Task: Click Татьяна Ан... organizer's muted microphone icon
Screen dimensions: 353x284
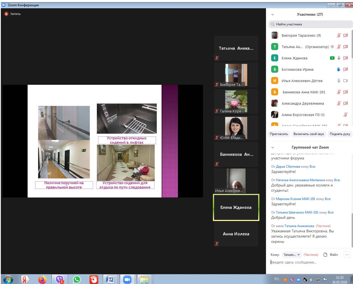Action: [339, 47]
